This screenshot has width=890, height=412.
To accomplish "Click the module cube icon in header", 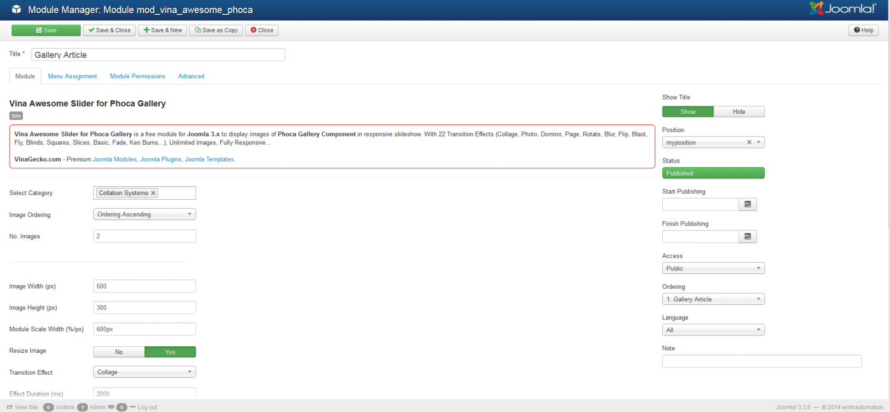I will coord(16,9).
